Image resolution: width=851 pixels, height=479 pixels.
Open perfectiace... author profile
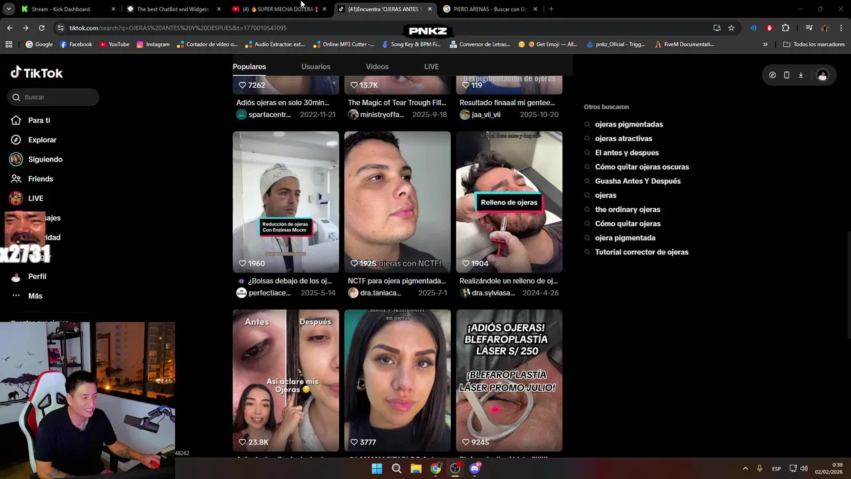pos(263,293)
